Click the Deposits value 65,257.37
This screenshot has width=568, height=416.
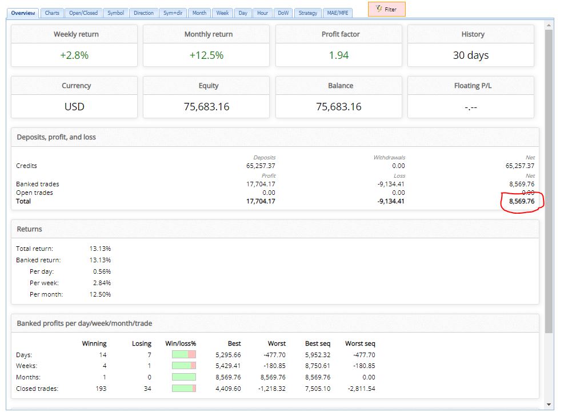tap(261, 166)
